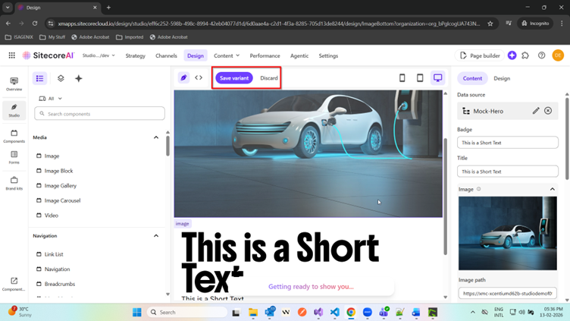
Task: Open the apps grid launcher icon
Action: (x=11, y=55)
